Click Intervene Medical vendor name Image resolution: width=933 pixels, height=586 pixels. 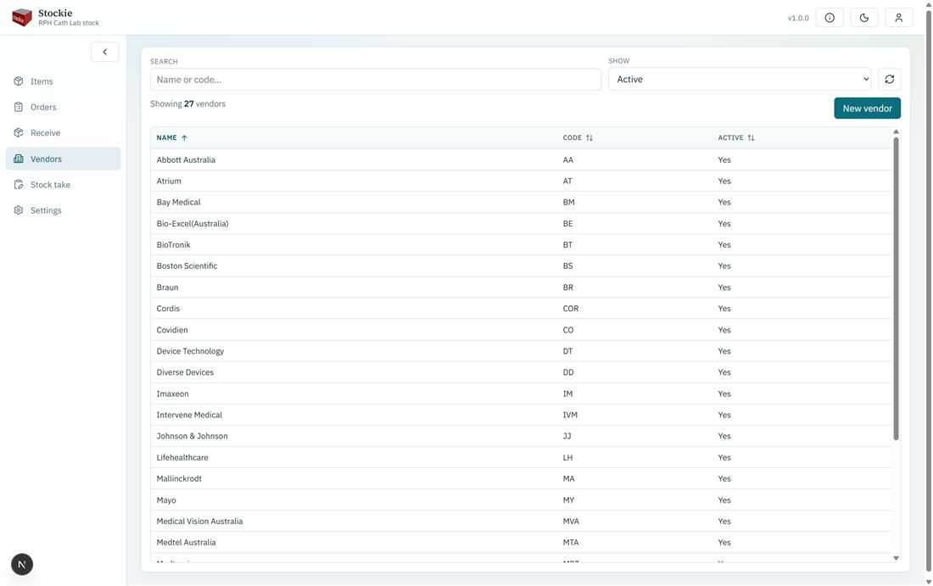click(189, 415)
